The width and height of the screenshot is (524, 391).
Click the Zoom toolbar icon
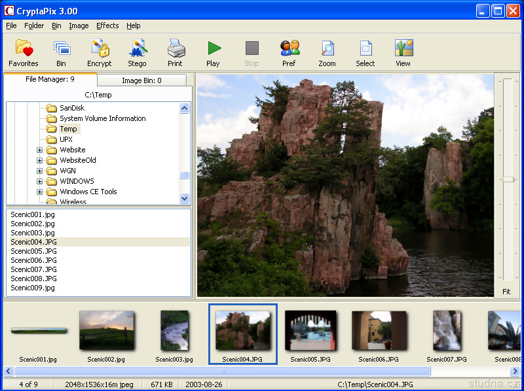tap(327, 52)
